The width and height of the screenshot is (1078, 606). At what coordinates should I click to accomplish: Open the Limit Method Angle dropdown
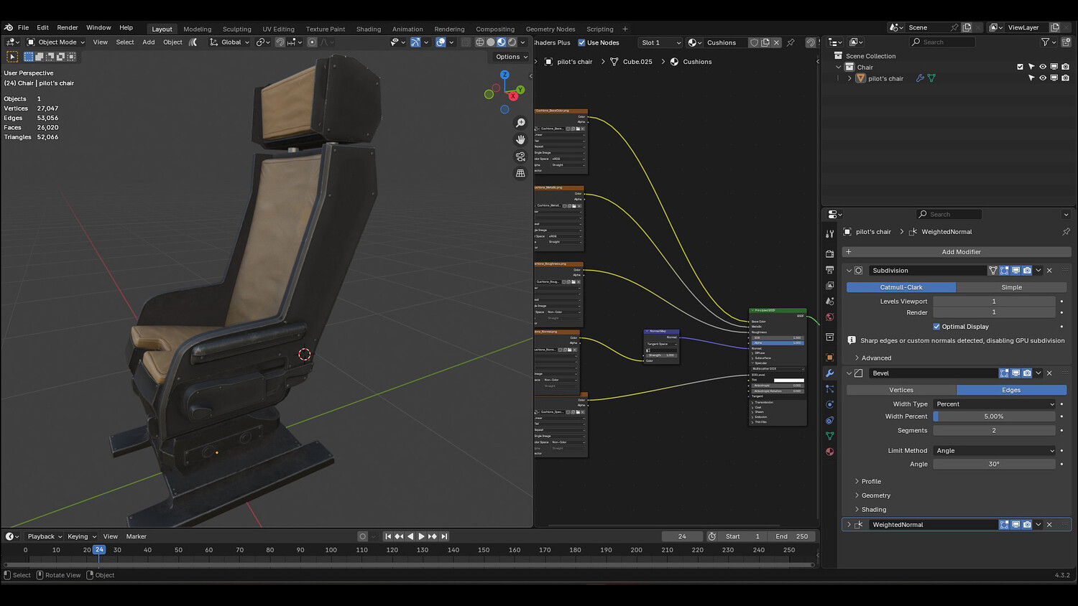point(994,451)
